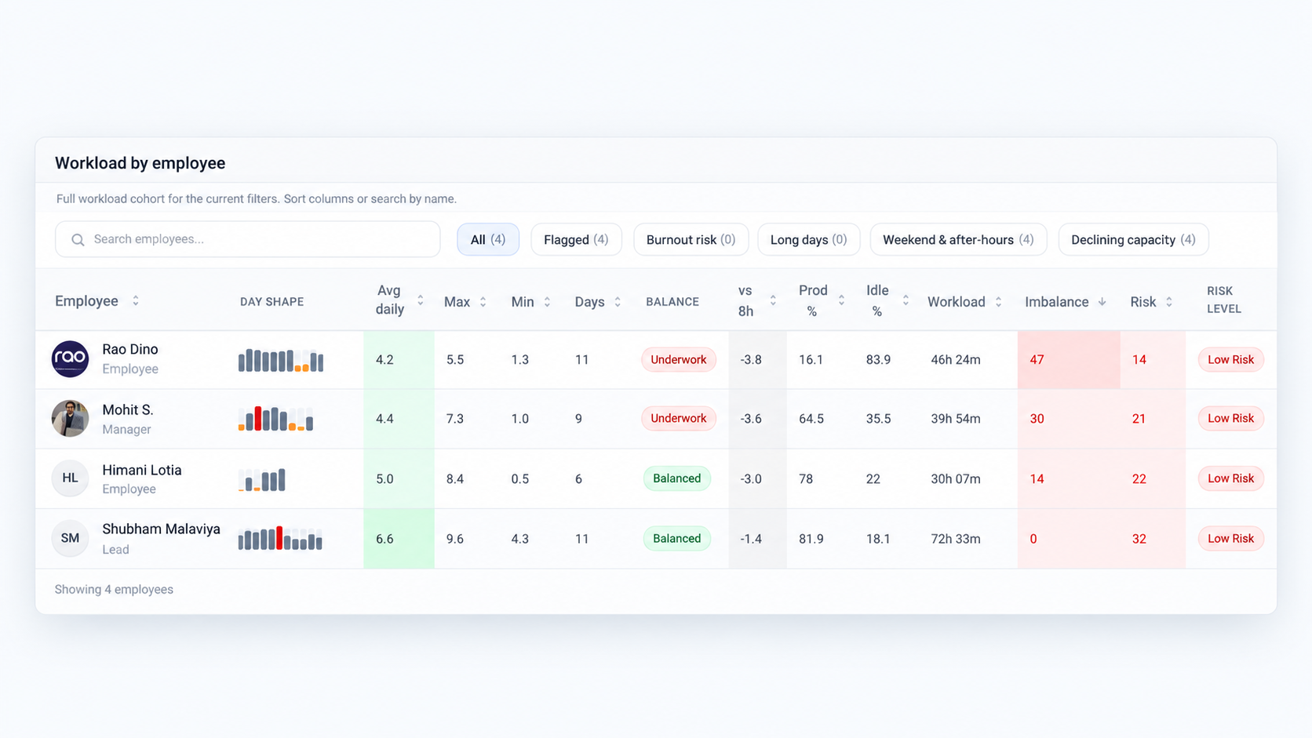The height and width of the screenshot is (738, 1312).
Task: Click Rao Dino's Low Risk badge
Action: pos(1230,359)
